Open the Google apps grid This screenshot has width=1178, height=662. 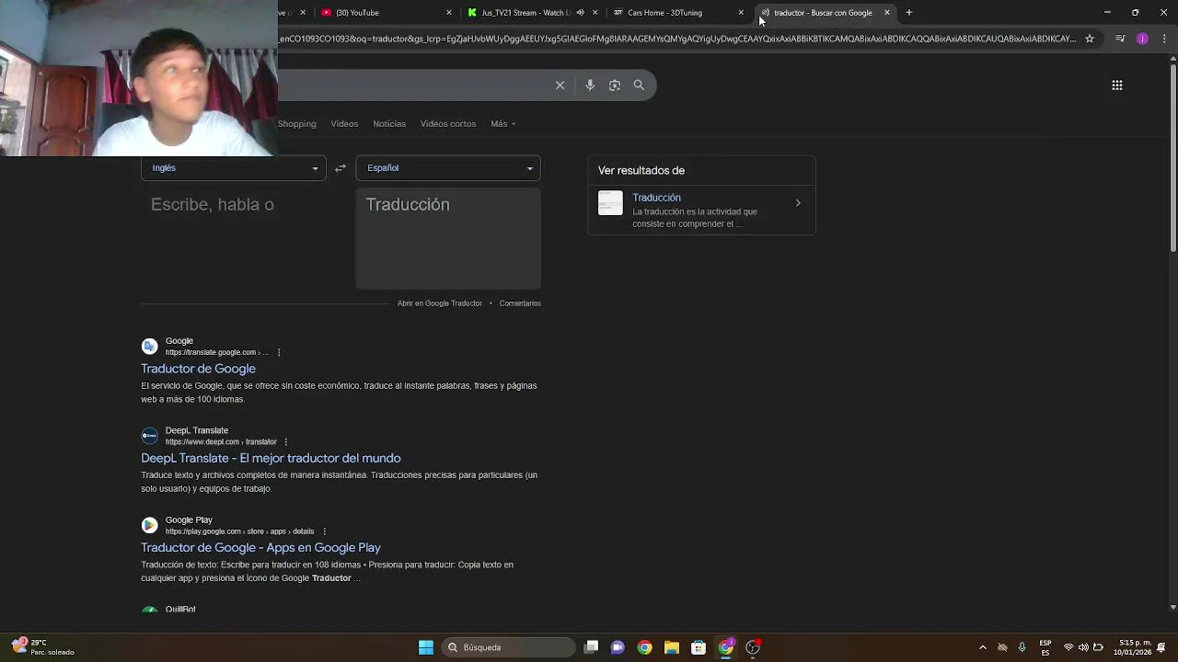[x=1117, y=85]
